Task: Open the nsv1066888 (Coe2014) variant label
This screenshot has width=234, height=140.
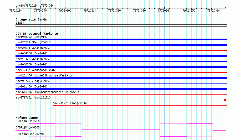Action: [x=32, y=64]
